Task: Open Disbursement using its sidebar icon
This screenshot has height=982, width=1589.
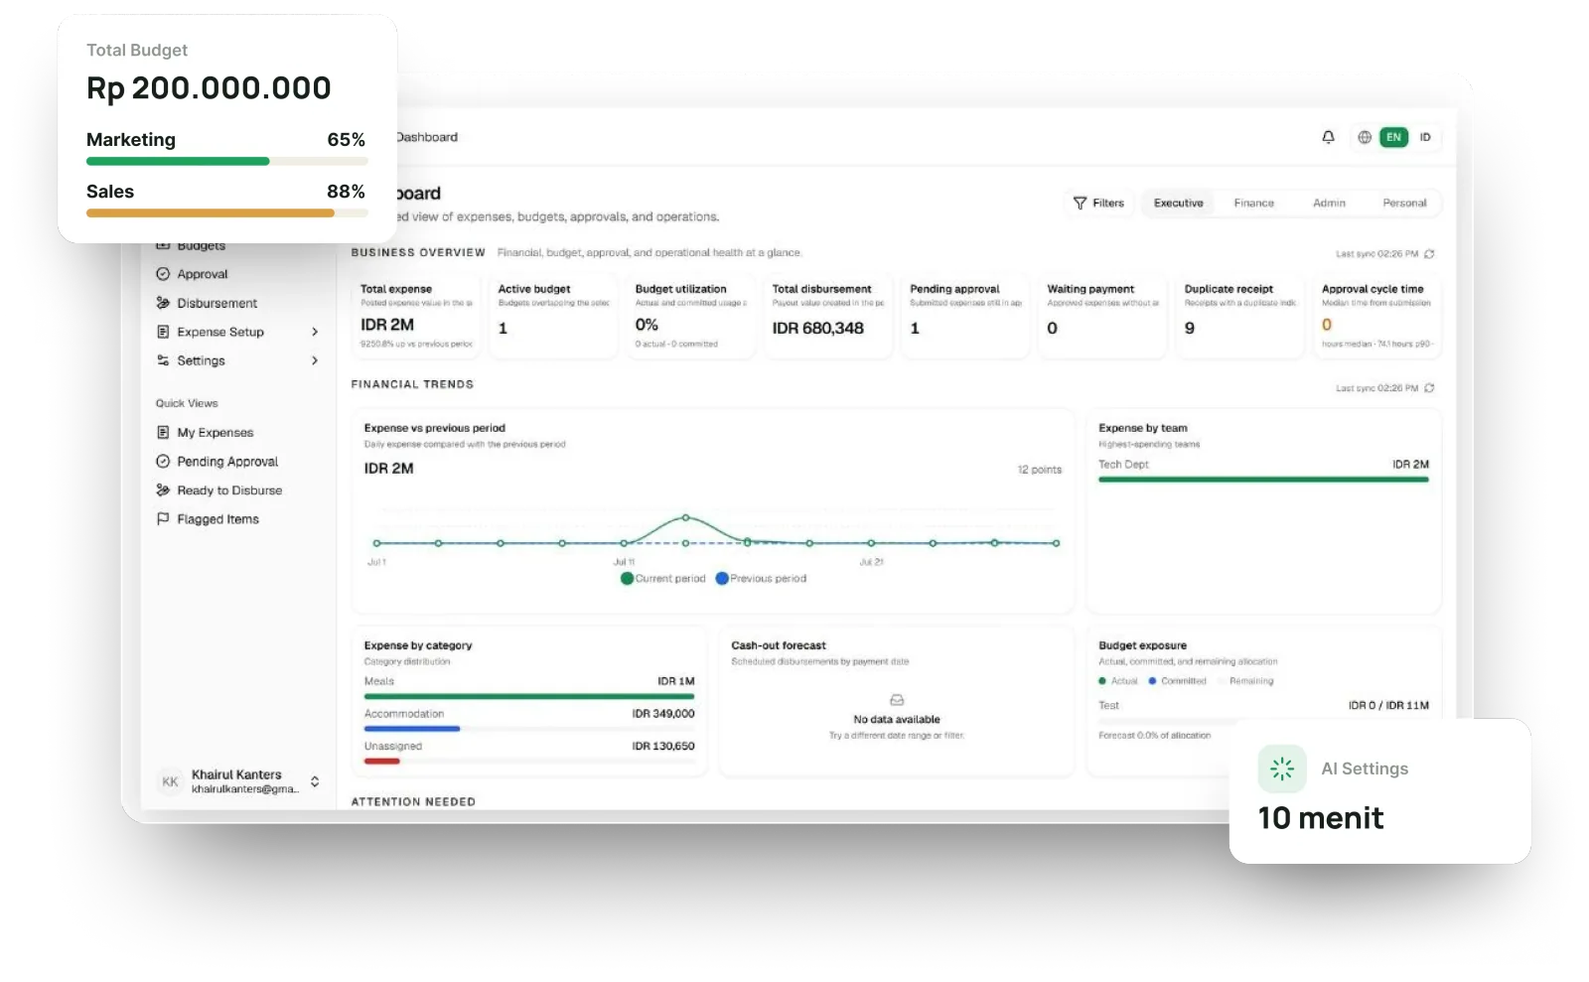Action: (x=163, y=303)
